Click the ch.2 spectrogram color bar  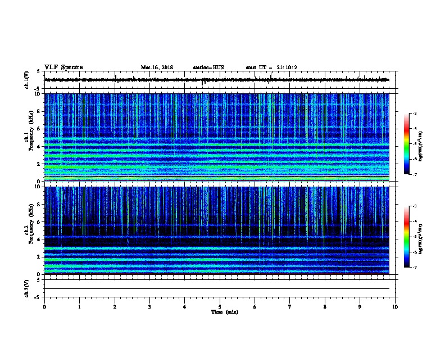coord(407,237)
